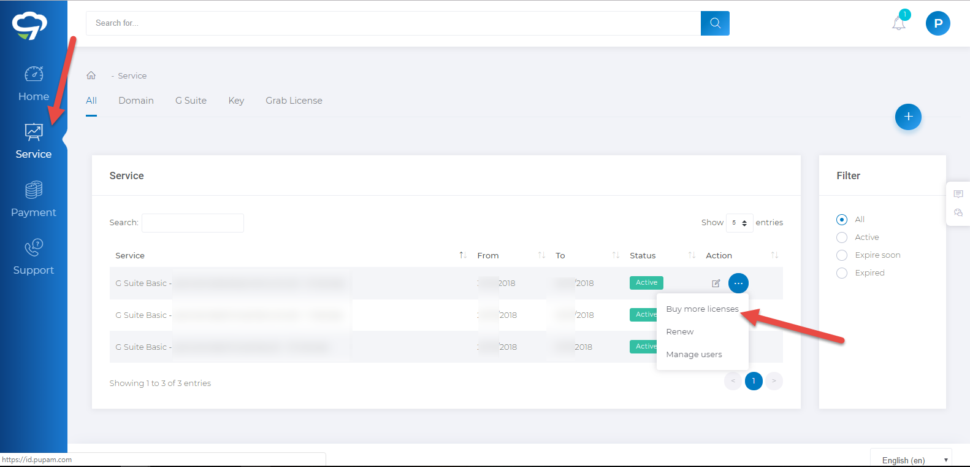Go to home via breadcrumb house icon
970x467 pixels.
[91, 75]
